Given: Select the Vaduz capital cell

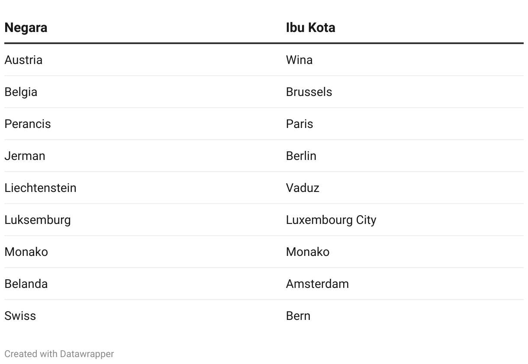Looking at the screenshot, I should tap(303, 188).
